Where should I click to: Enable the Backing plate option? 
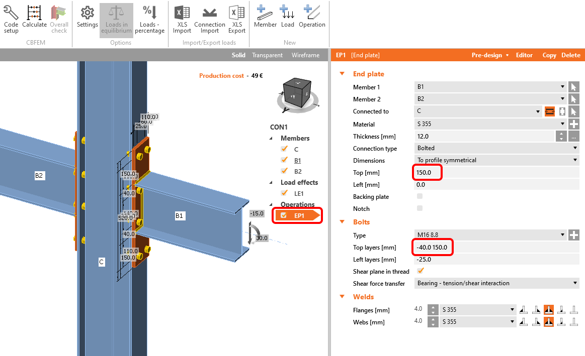click(421, 196)
